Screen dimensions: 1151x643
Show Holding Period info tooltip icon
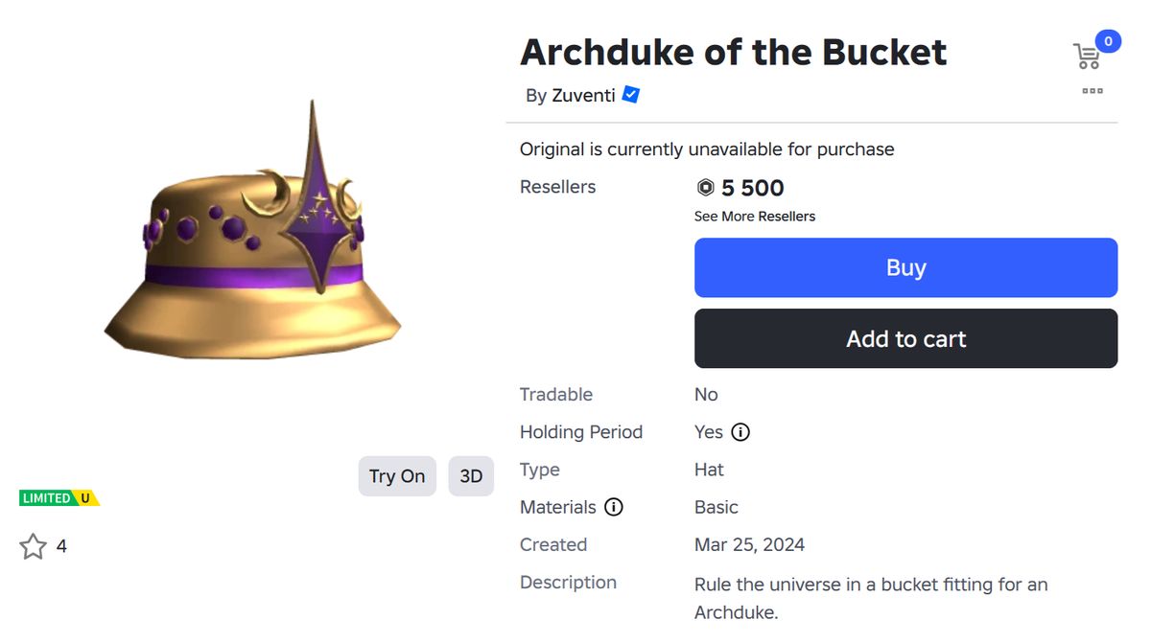tap(740, 432)
